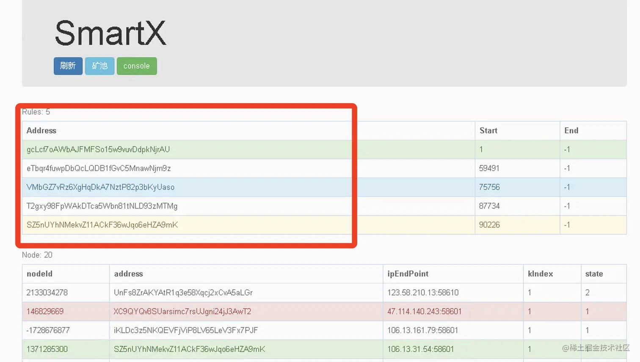Click endpoint 106.13.161.79:58601

click(422, 330)
